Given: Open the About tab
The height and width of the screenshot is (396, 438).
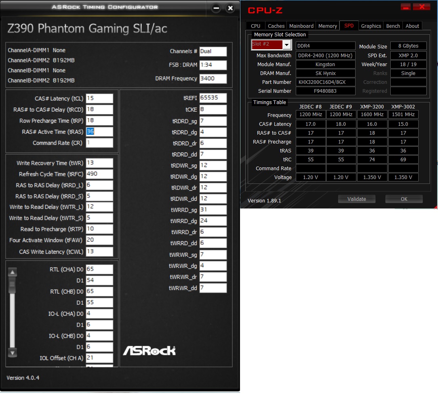Looking at the screenshot, I should click(x=412, y=26).
